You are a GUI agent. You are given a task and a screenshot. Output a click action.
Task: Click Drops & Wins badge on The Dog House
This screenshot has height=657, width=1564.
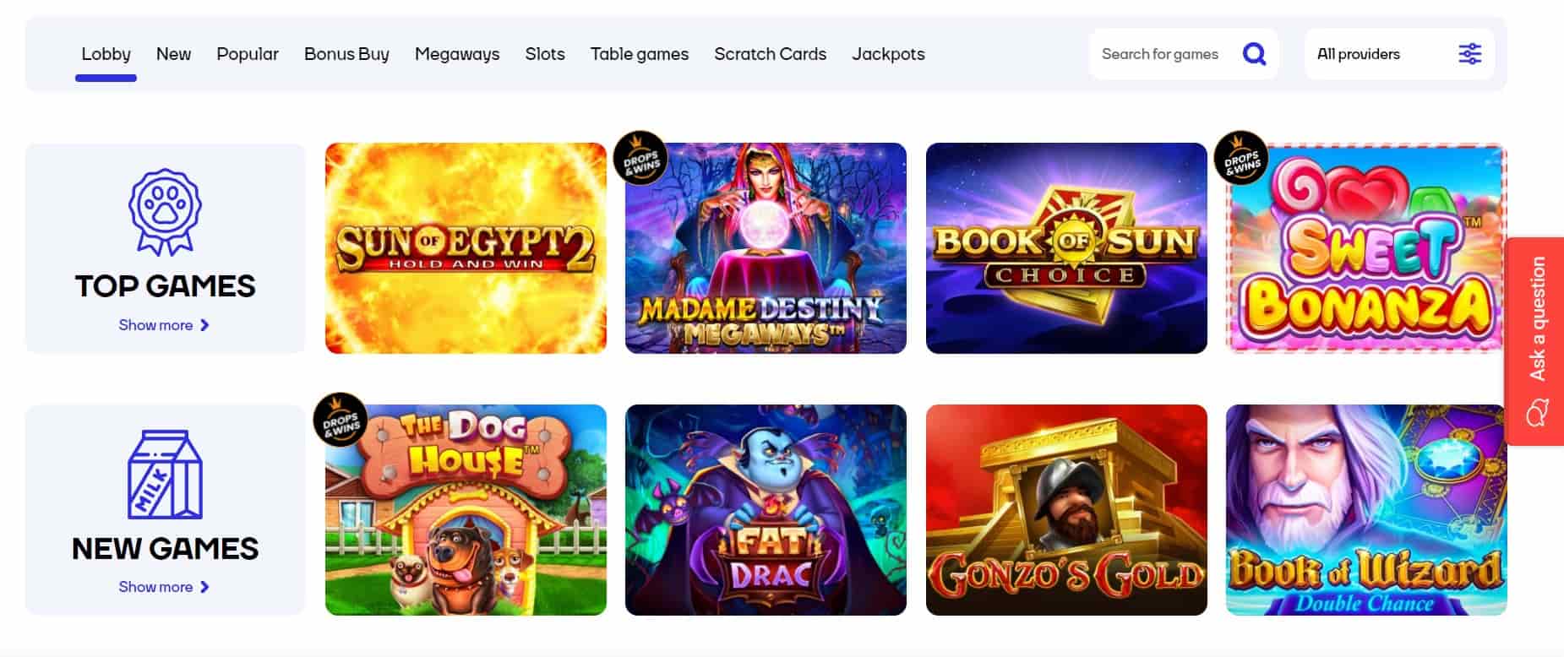[341, 420]
